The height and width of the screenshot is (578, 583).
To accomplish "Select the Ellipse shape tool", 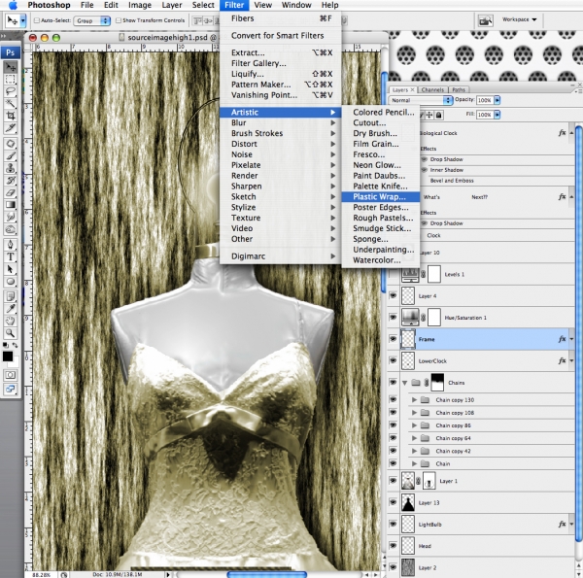I will click(11, 282).
